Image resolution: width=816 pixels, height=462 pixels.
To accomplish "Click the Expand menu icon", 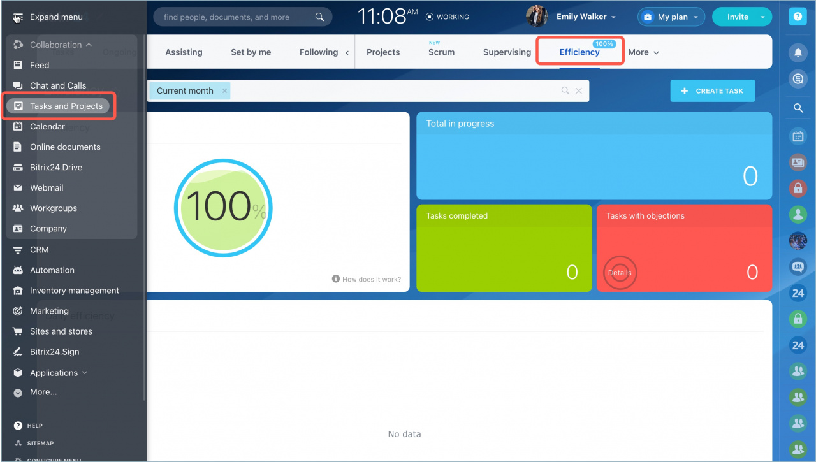I will coord(18,17).
